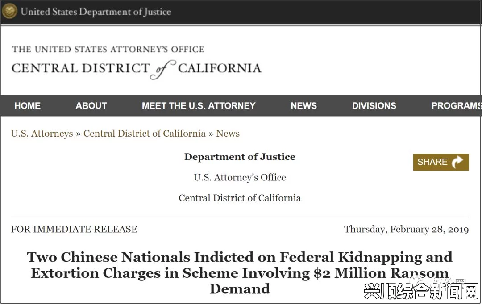Go to the HOME menu item

click(x=27, y=106)
